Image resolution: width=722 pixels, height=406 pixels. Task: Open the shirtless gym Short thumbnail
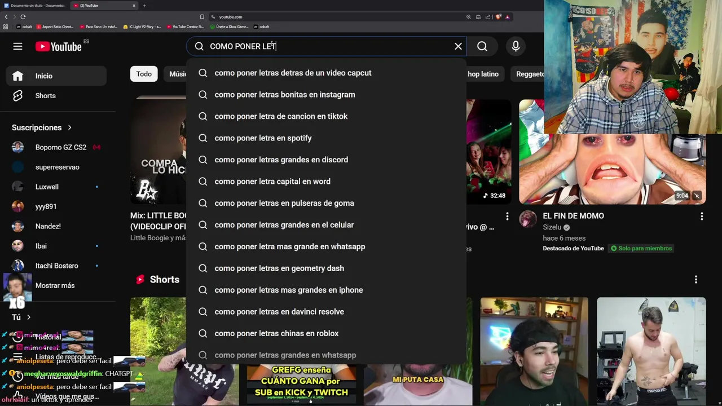(651, 351)
